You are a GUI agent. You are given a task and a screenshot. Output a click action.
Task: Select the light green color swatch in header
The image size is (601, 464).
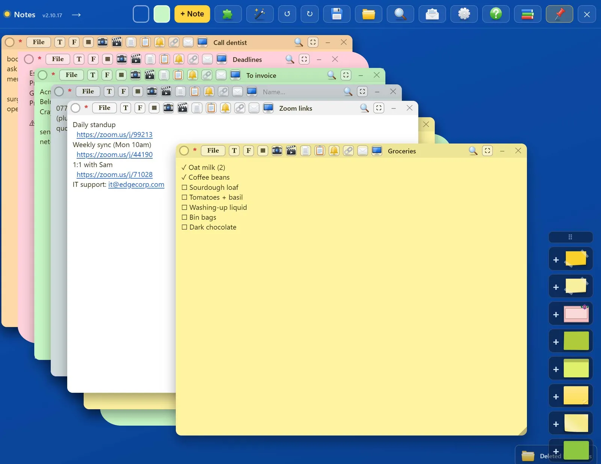[x=162, y=14]
